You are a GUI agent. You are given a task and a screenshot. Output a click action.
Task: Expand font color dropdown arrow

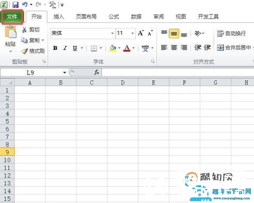tap(134, 48)
